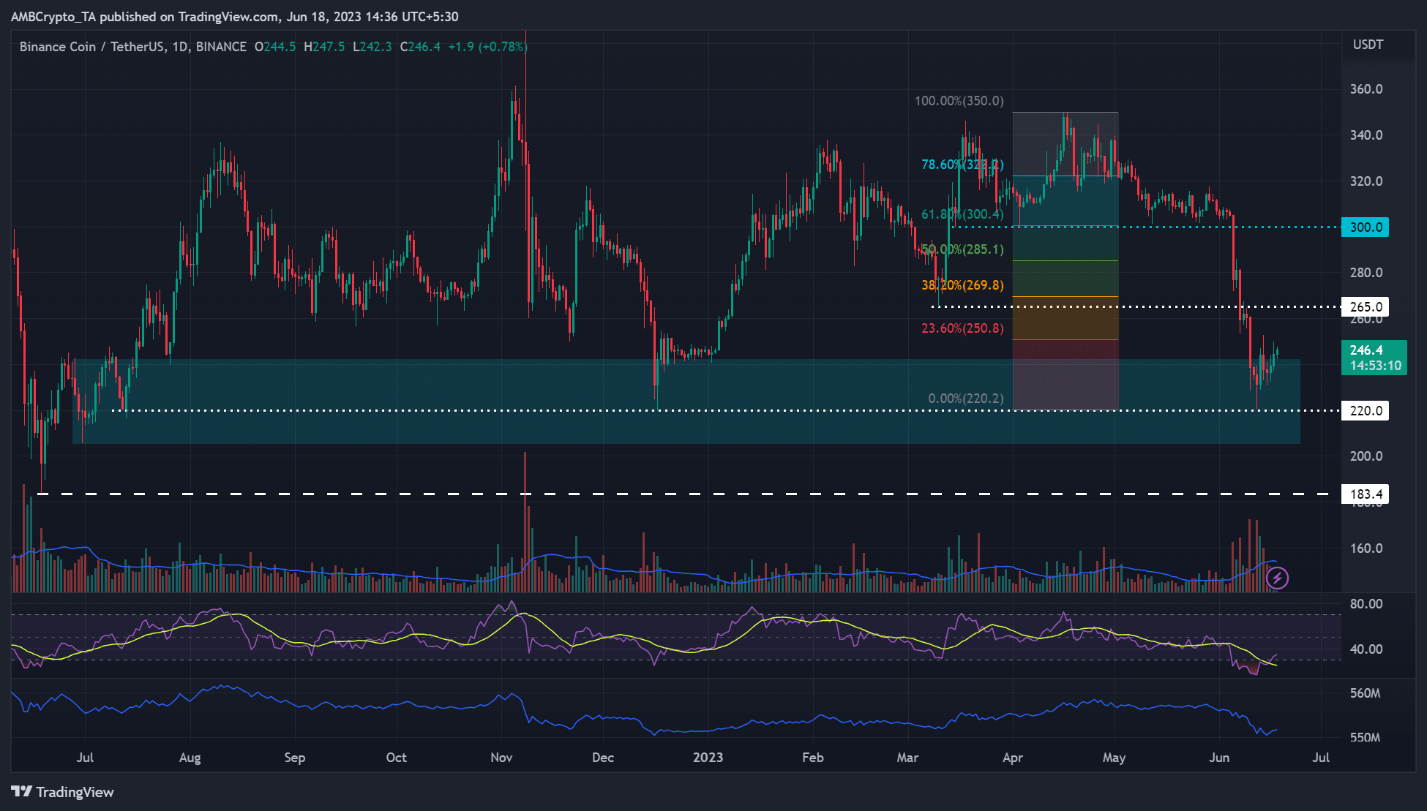
Task: Click the Nov label on time axis
Action: (501, 758)
